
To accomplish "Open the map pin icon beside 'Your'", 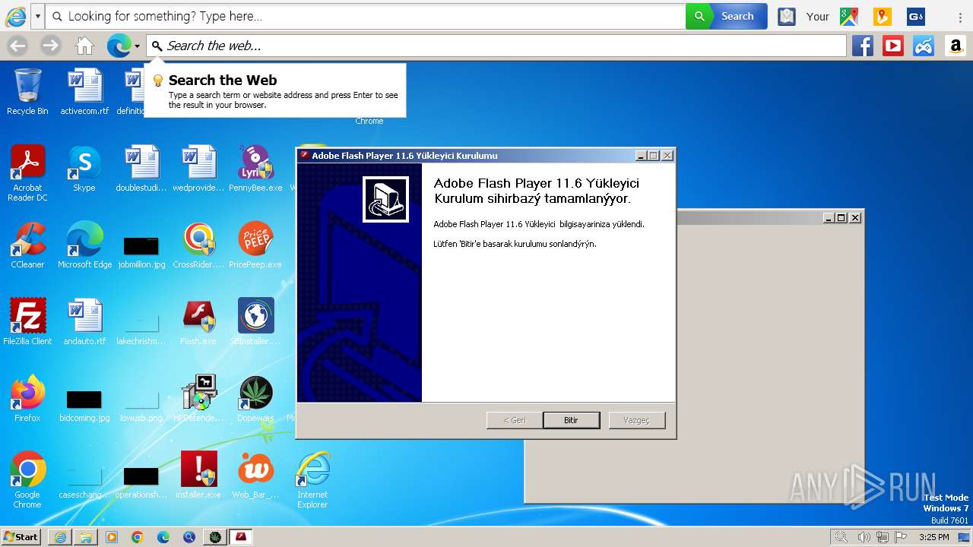I will pos(787,16).
